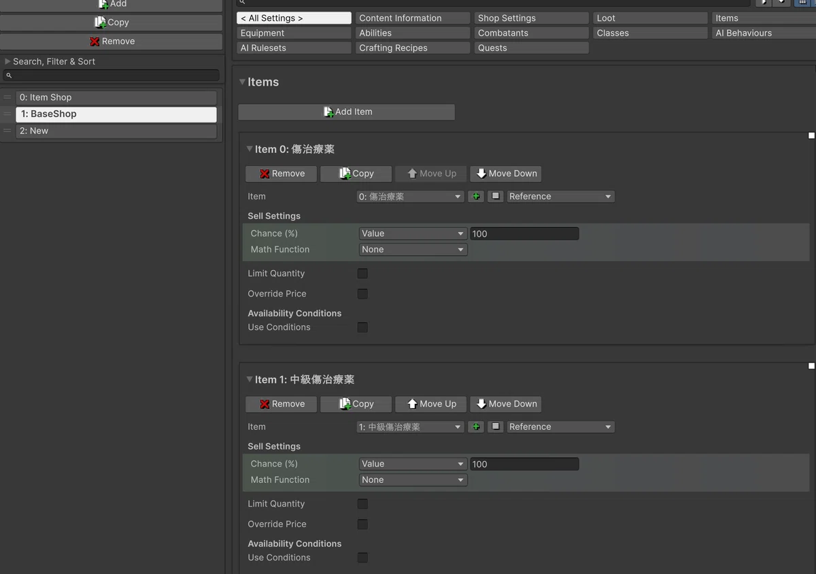816x574 pixels.
Task: Click the left list search field
Action: point(112,75)
